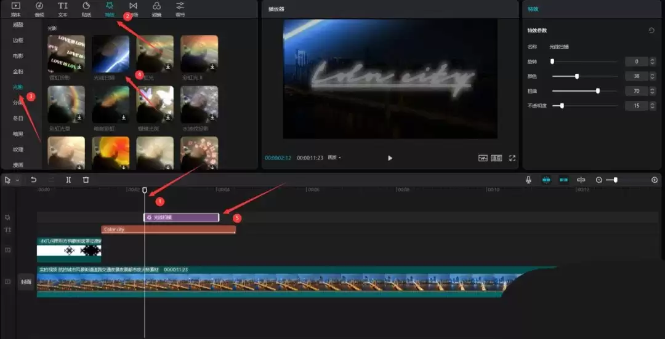Open the 文本 text panel
Image resolution: width=665 pixels, height=339 pixels.
click(63, 9)
